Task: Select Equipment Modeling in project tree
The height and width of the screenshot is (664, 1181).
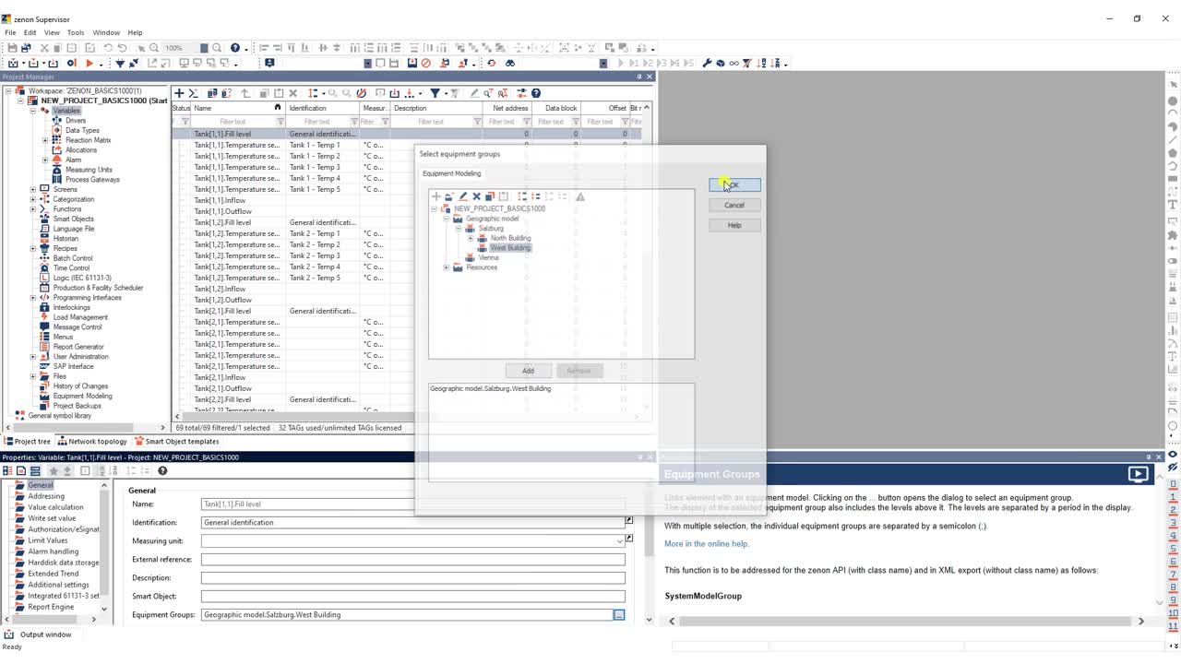Action: click(x=82, y=397)
